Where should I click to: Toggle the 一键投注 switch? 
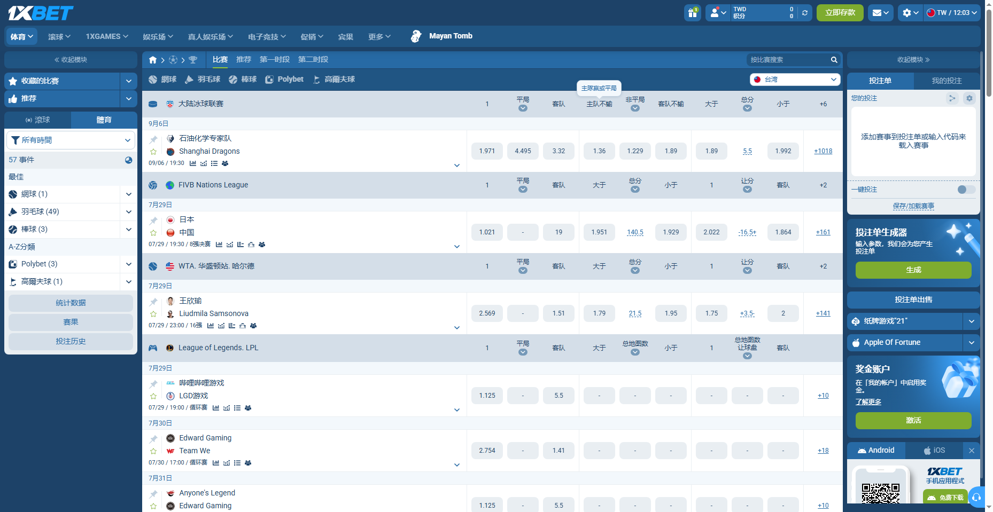point(966,190)
